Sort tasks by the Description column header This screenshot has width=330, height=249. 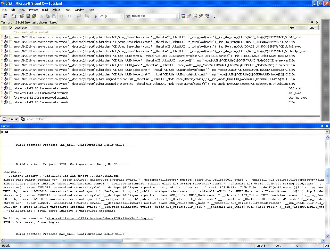click(x=151, y=28)
